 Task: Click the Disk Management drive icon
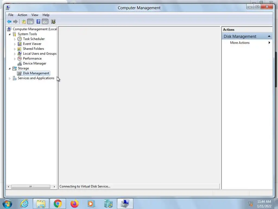[x=20, y=73]
